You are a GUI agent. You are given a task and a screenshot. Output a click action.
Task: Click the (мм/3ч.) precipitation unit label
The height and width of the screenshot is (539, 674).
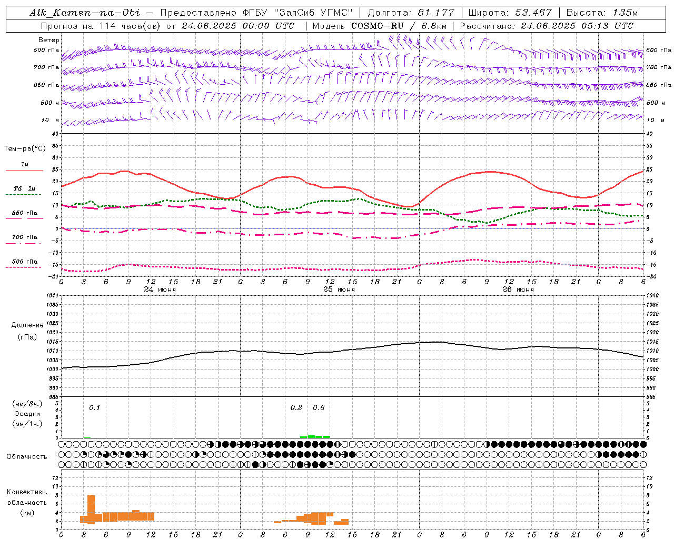click(x=27, y=404)
